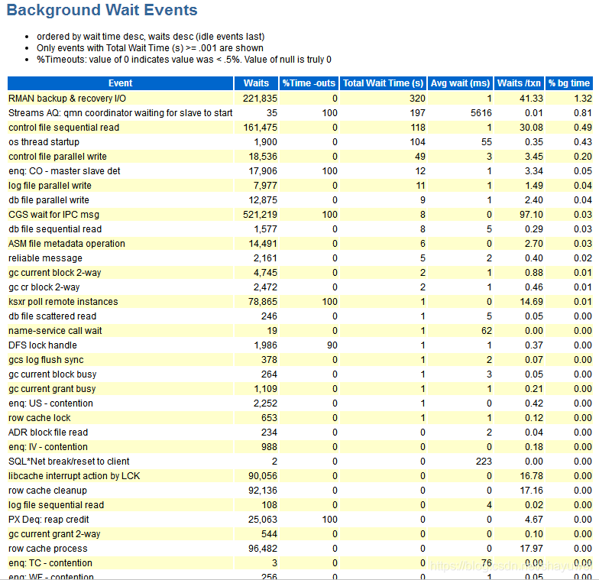Click % bg time value 1.32
The image size is (599, 580).
[583, 98]
